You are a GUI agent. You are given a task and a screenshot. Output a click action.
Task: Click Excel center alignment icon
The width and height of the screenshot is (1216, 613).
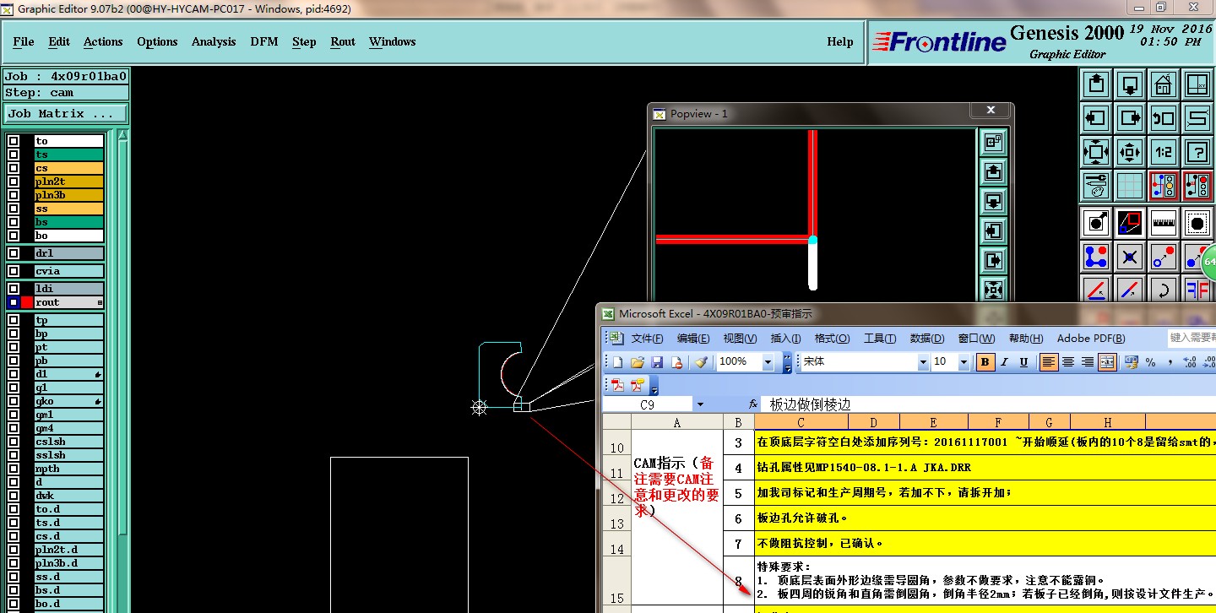click(1068, 362)
